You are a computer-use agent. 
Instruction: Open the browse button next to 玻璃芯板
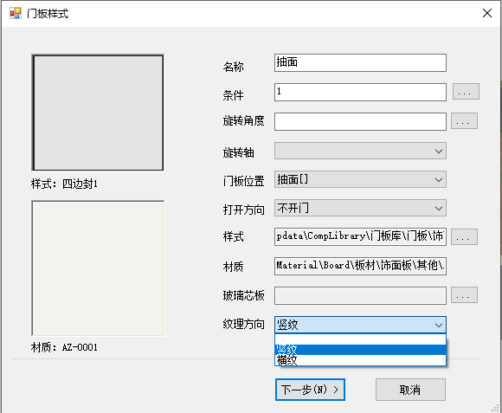464,295
